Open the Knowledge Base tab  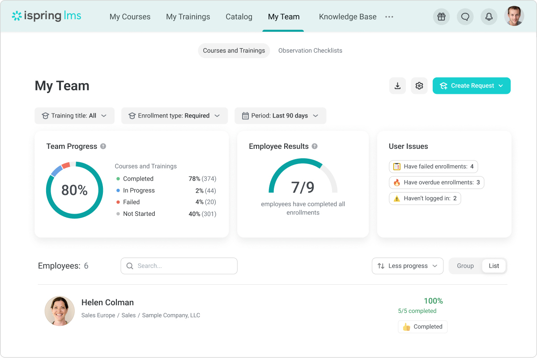pos(347,17)
